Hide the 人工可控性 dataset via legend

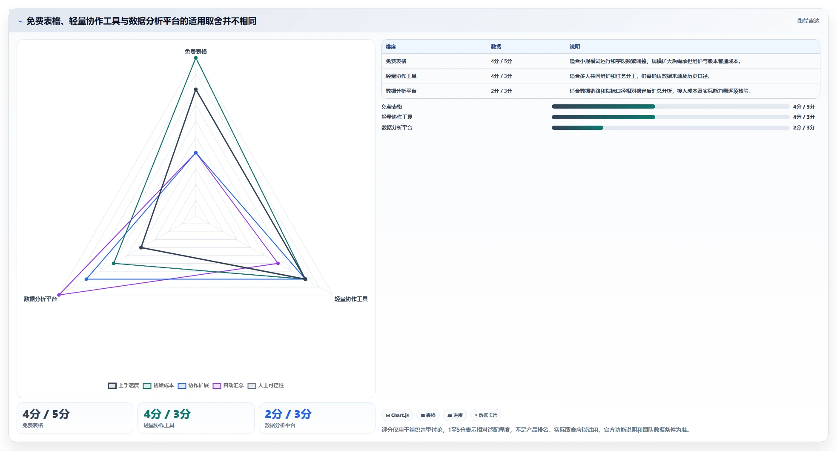tap(266, 386)
